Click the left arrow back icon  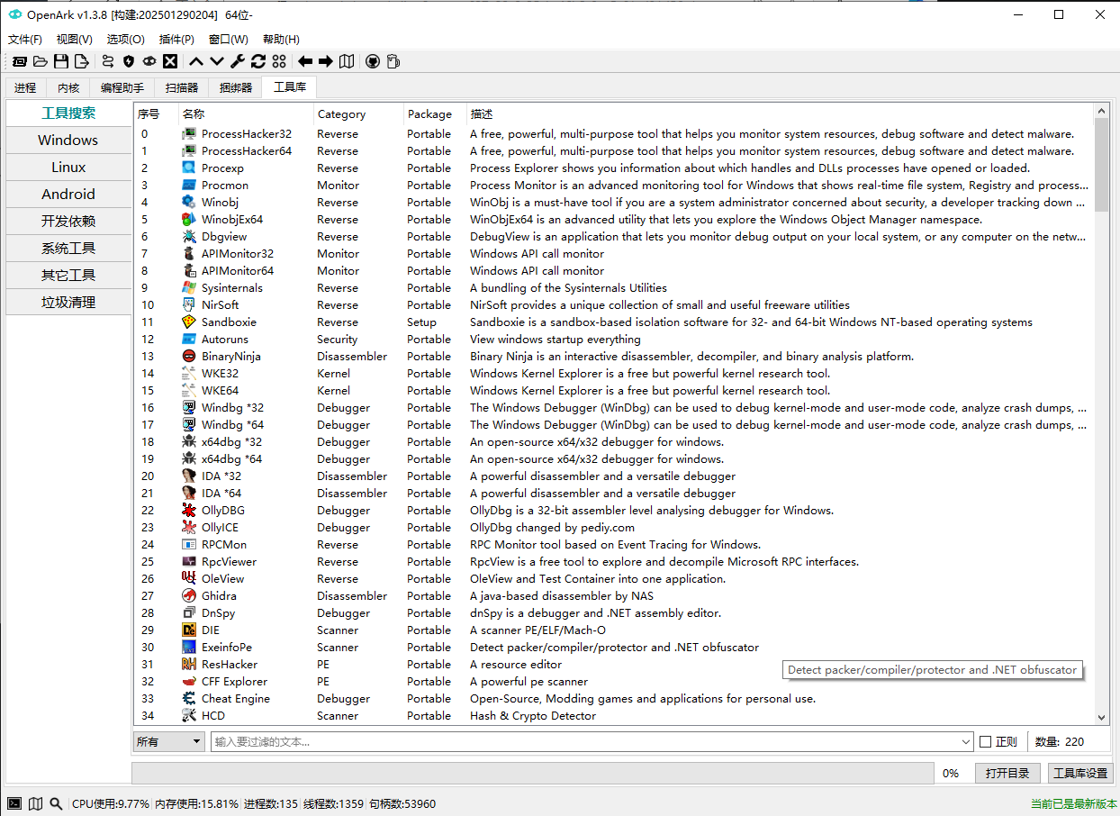click(305, 61)
